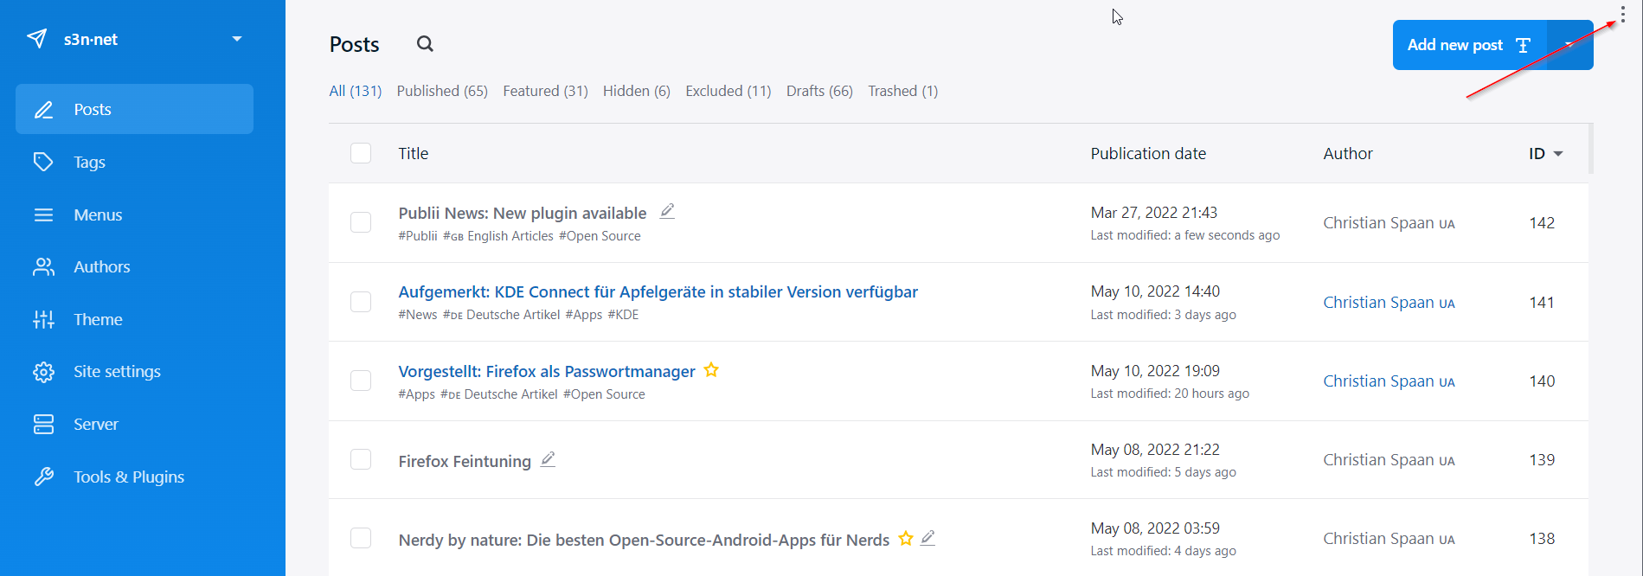The image size is (1643, 576).
Task: Select checkbox for Firefox Feintuning post
Action: pos(361,459)
